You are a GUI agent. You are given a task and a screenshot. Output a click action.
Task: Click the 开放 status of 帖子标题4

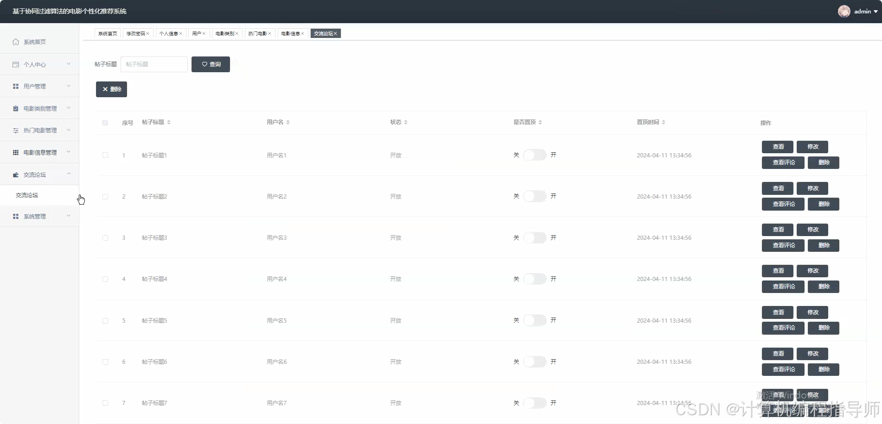pyautogui.click(x=396, y=279)
